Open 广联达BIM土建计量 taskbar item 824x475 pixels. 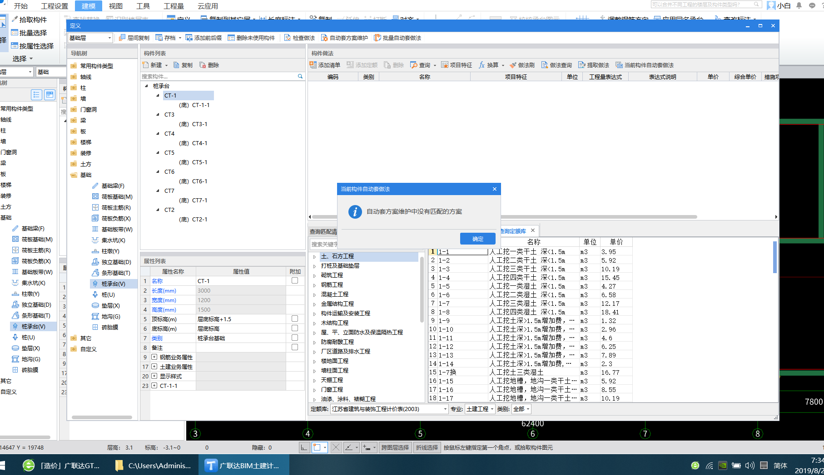pos(243,465)
